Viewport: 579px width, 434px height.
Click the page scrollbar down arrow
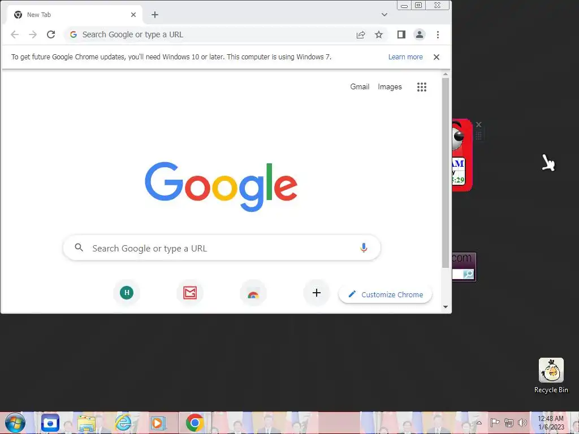pos(446,307)
